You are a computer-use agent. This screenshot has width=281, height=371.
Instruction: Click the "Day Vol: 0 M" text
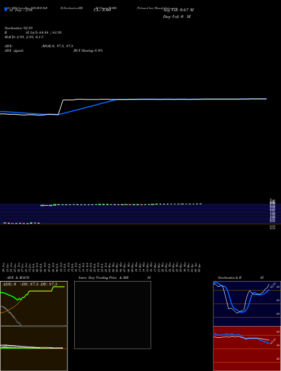(176, 17)
